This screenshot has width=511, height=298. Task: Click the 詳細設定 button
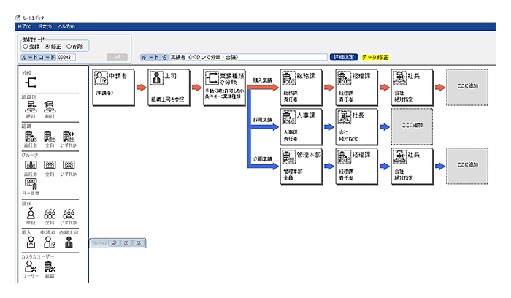pos(344,56)
